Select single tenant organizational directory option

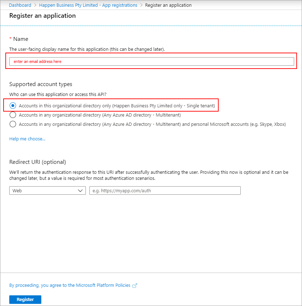[13, 106]
